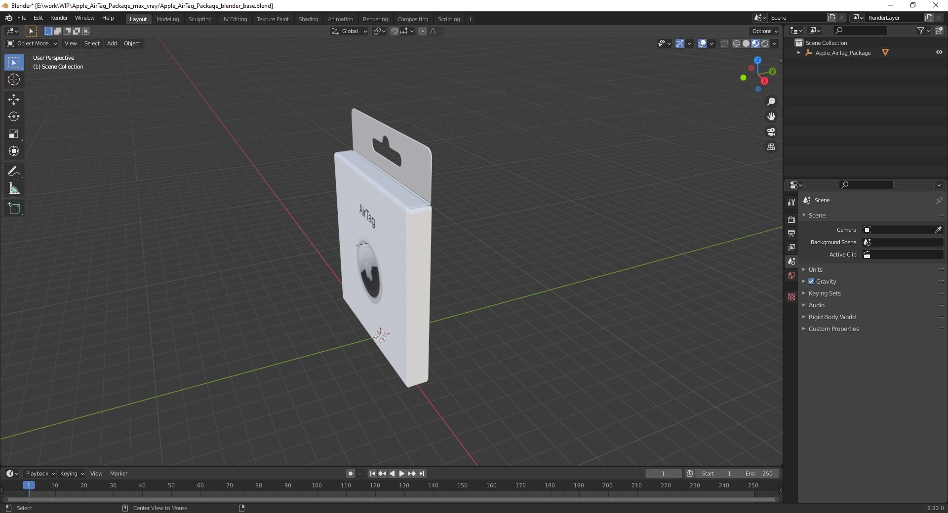Viewport: 948px width, 513px height.
Task: Open the Output properties tab
Action: [791, 233]
